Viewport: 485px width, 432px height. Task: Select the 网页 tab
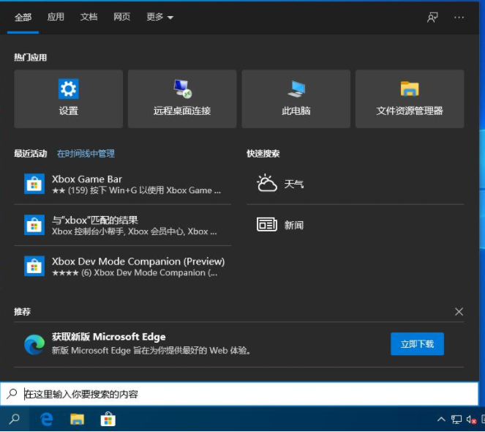[x=121, y=17]
